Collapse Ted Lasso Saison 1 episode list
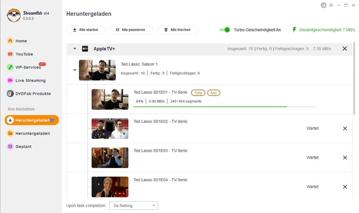The width and height of the screenshot is (359, 213). click(x=75, y=70)
